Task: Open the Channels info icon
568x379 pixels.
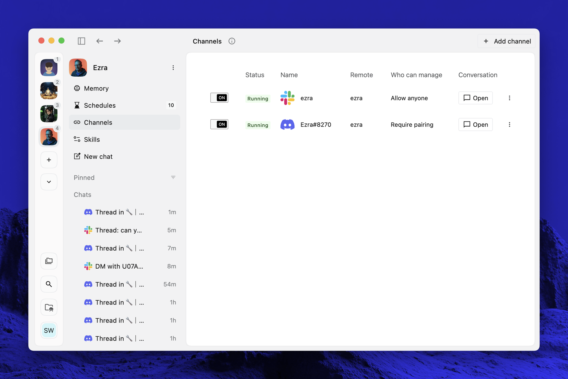Action: pyautogui.click(x=232, y=41)
